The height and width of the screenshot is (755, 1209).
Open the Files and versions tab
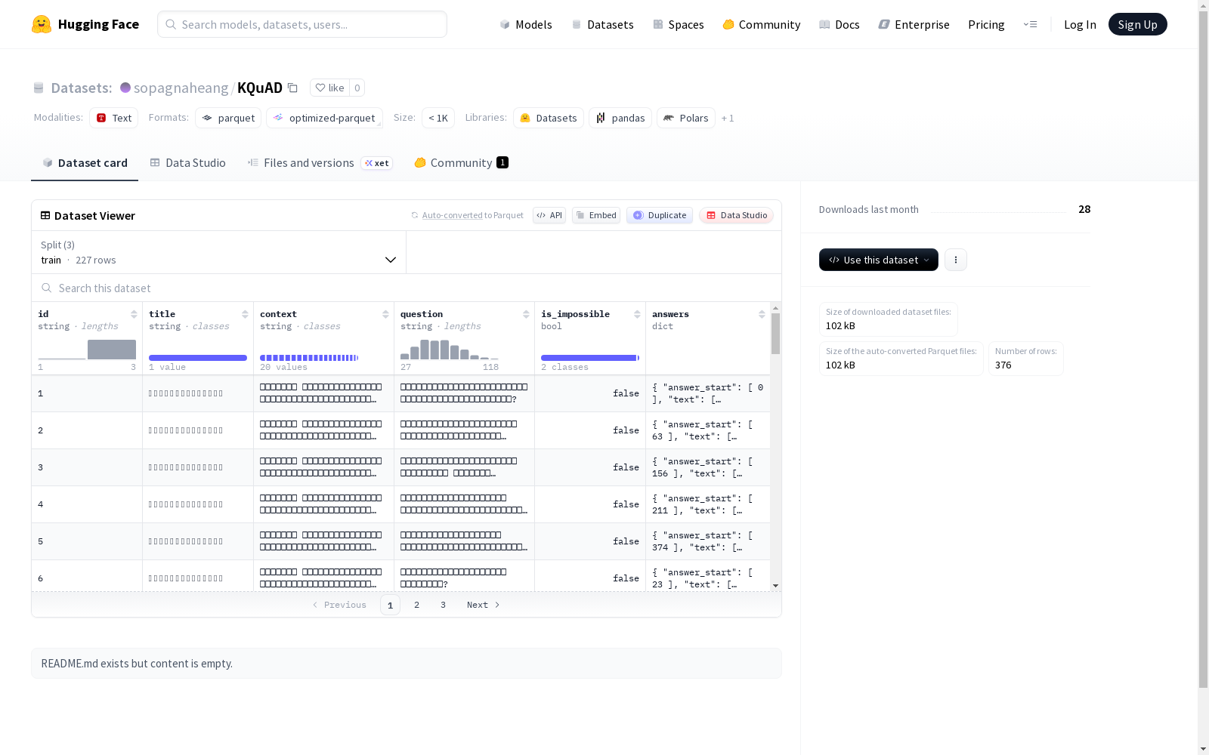[320, 163]
